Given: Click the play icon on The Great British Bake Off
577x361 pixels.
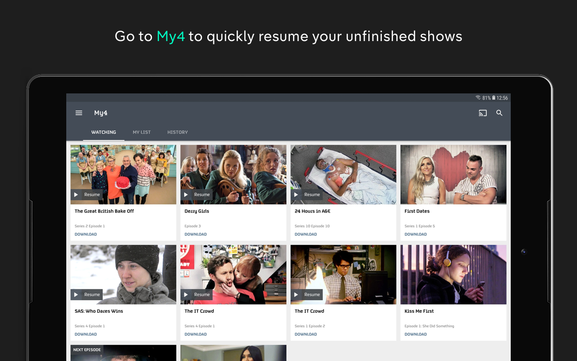Looking at the screenshot, I should pyautogui.click(x=76, y=194).
